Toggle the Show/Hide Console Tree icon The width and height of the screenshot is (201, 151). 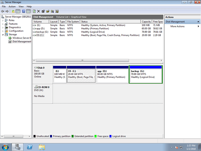pyautogui.click(x=18, y=11)
